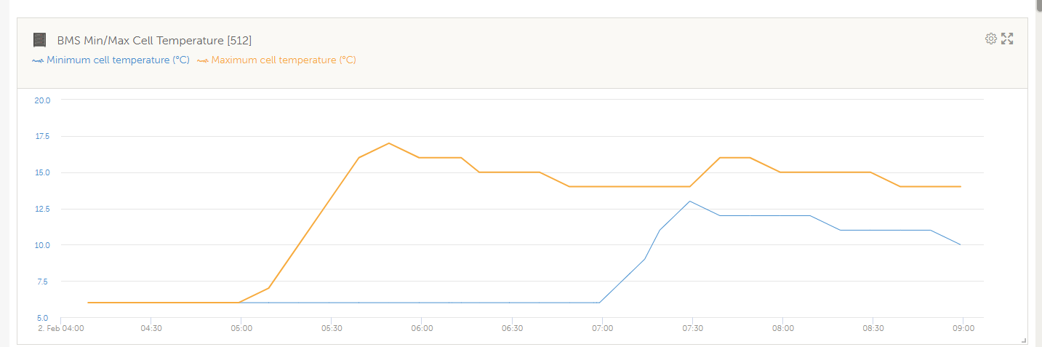
Task: Click the blue minimum temperature legend line icon
Action: (38, 60)
